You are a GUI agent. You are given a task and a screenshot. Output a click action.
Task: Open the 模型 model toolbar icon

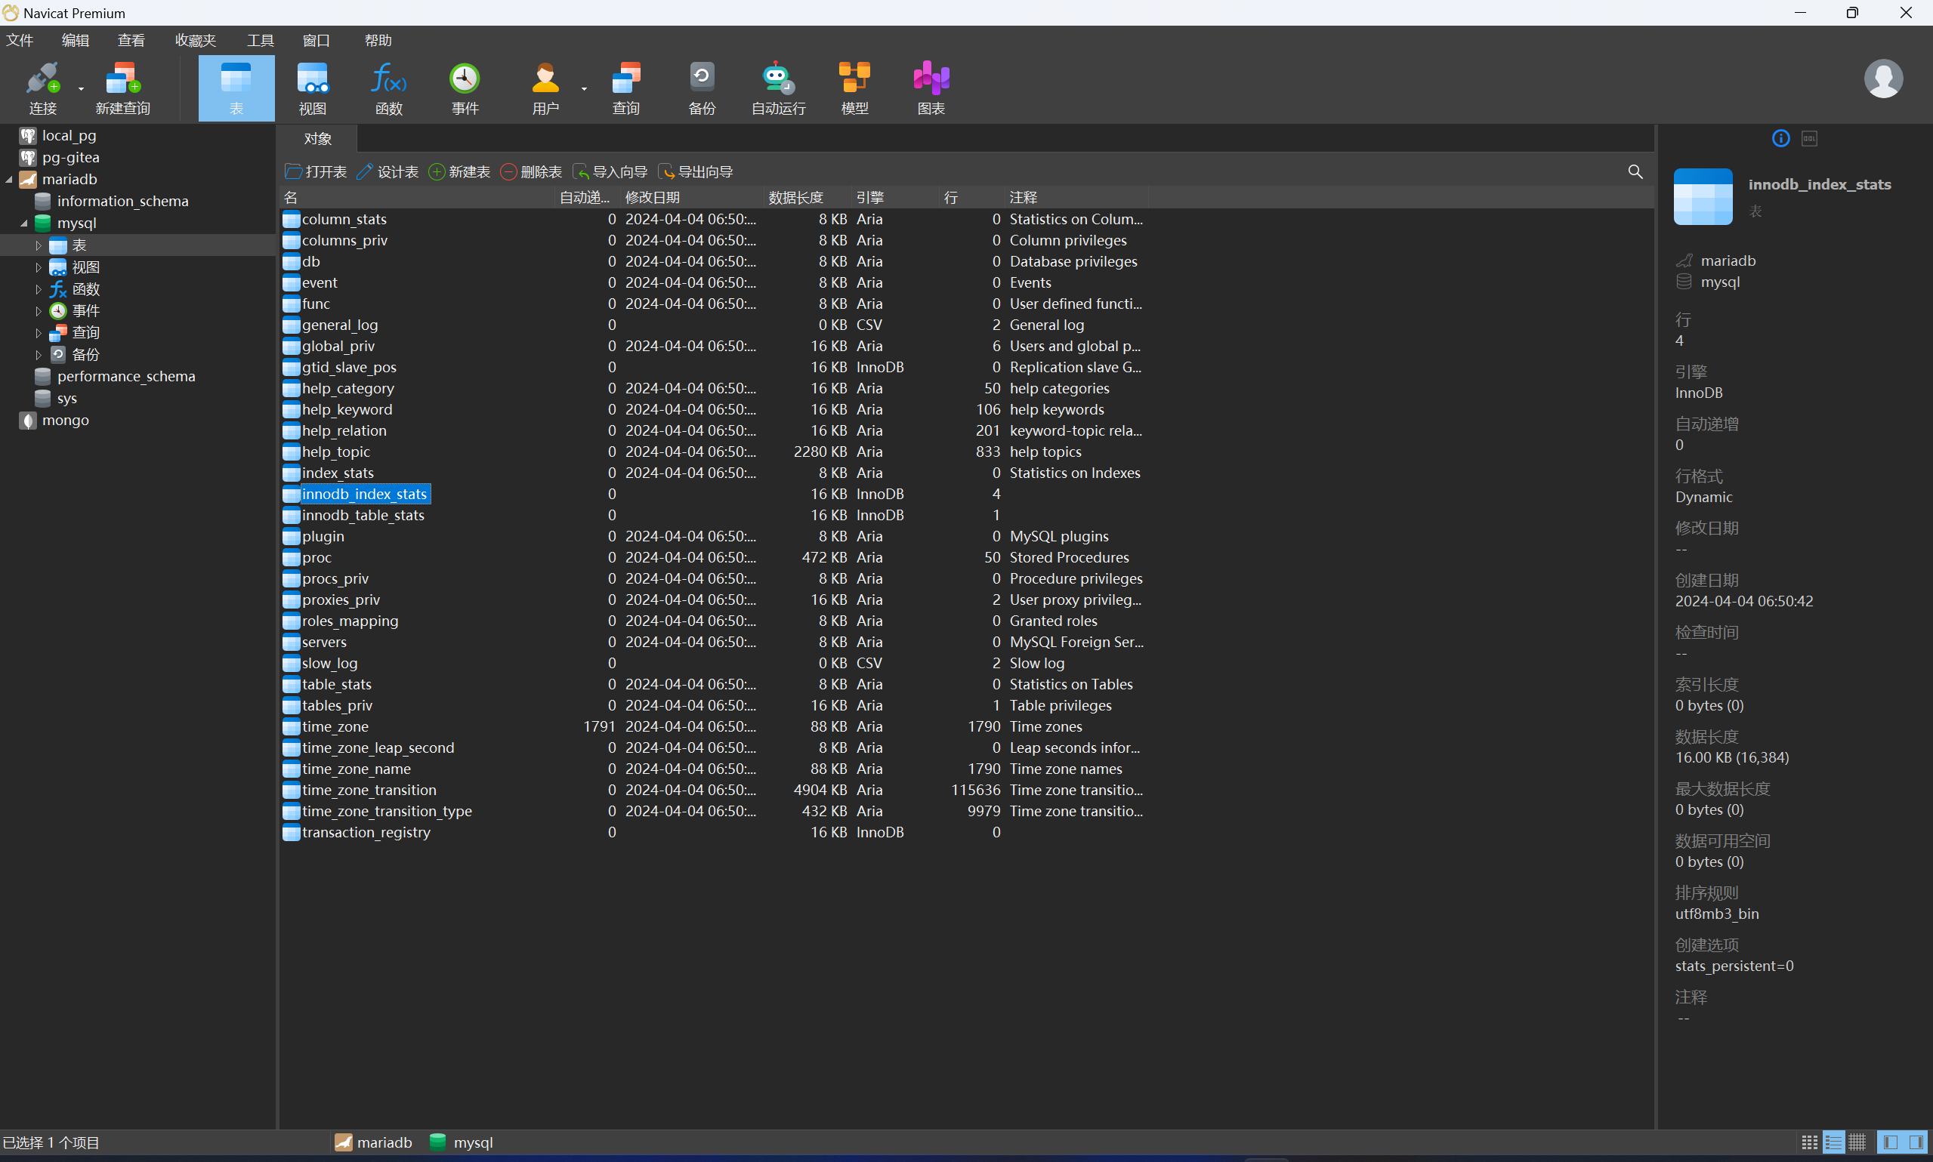point(854,88)
